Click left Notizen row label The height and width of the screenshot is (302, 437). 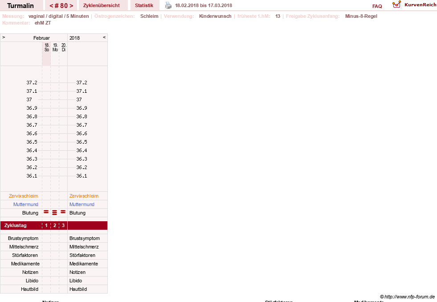tap(30, 272)
